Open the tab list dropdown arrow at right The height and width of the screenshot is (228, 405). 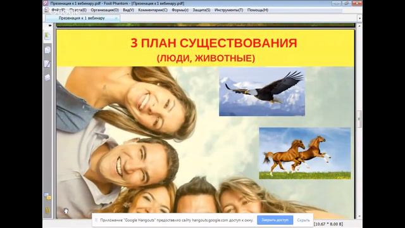click(x=359, y=18)
